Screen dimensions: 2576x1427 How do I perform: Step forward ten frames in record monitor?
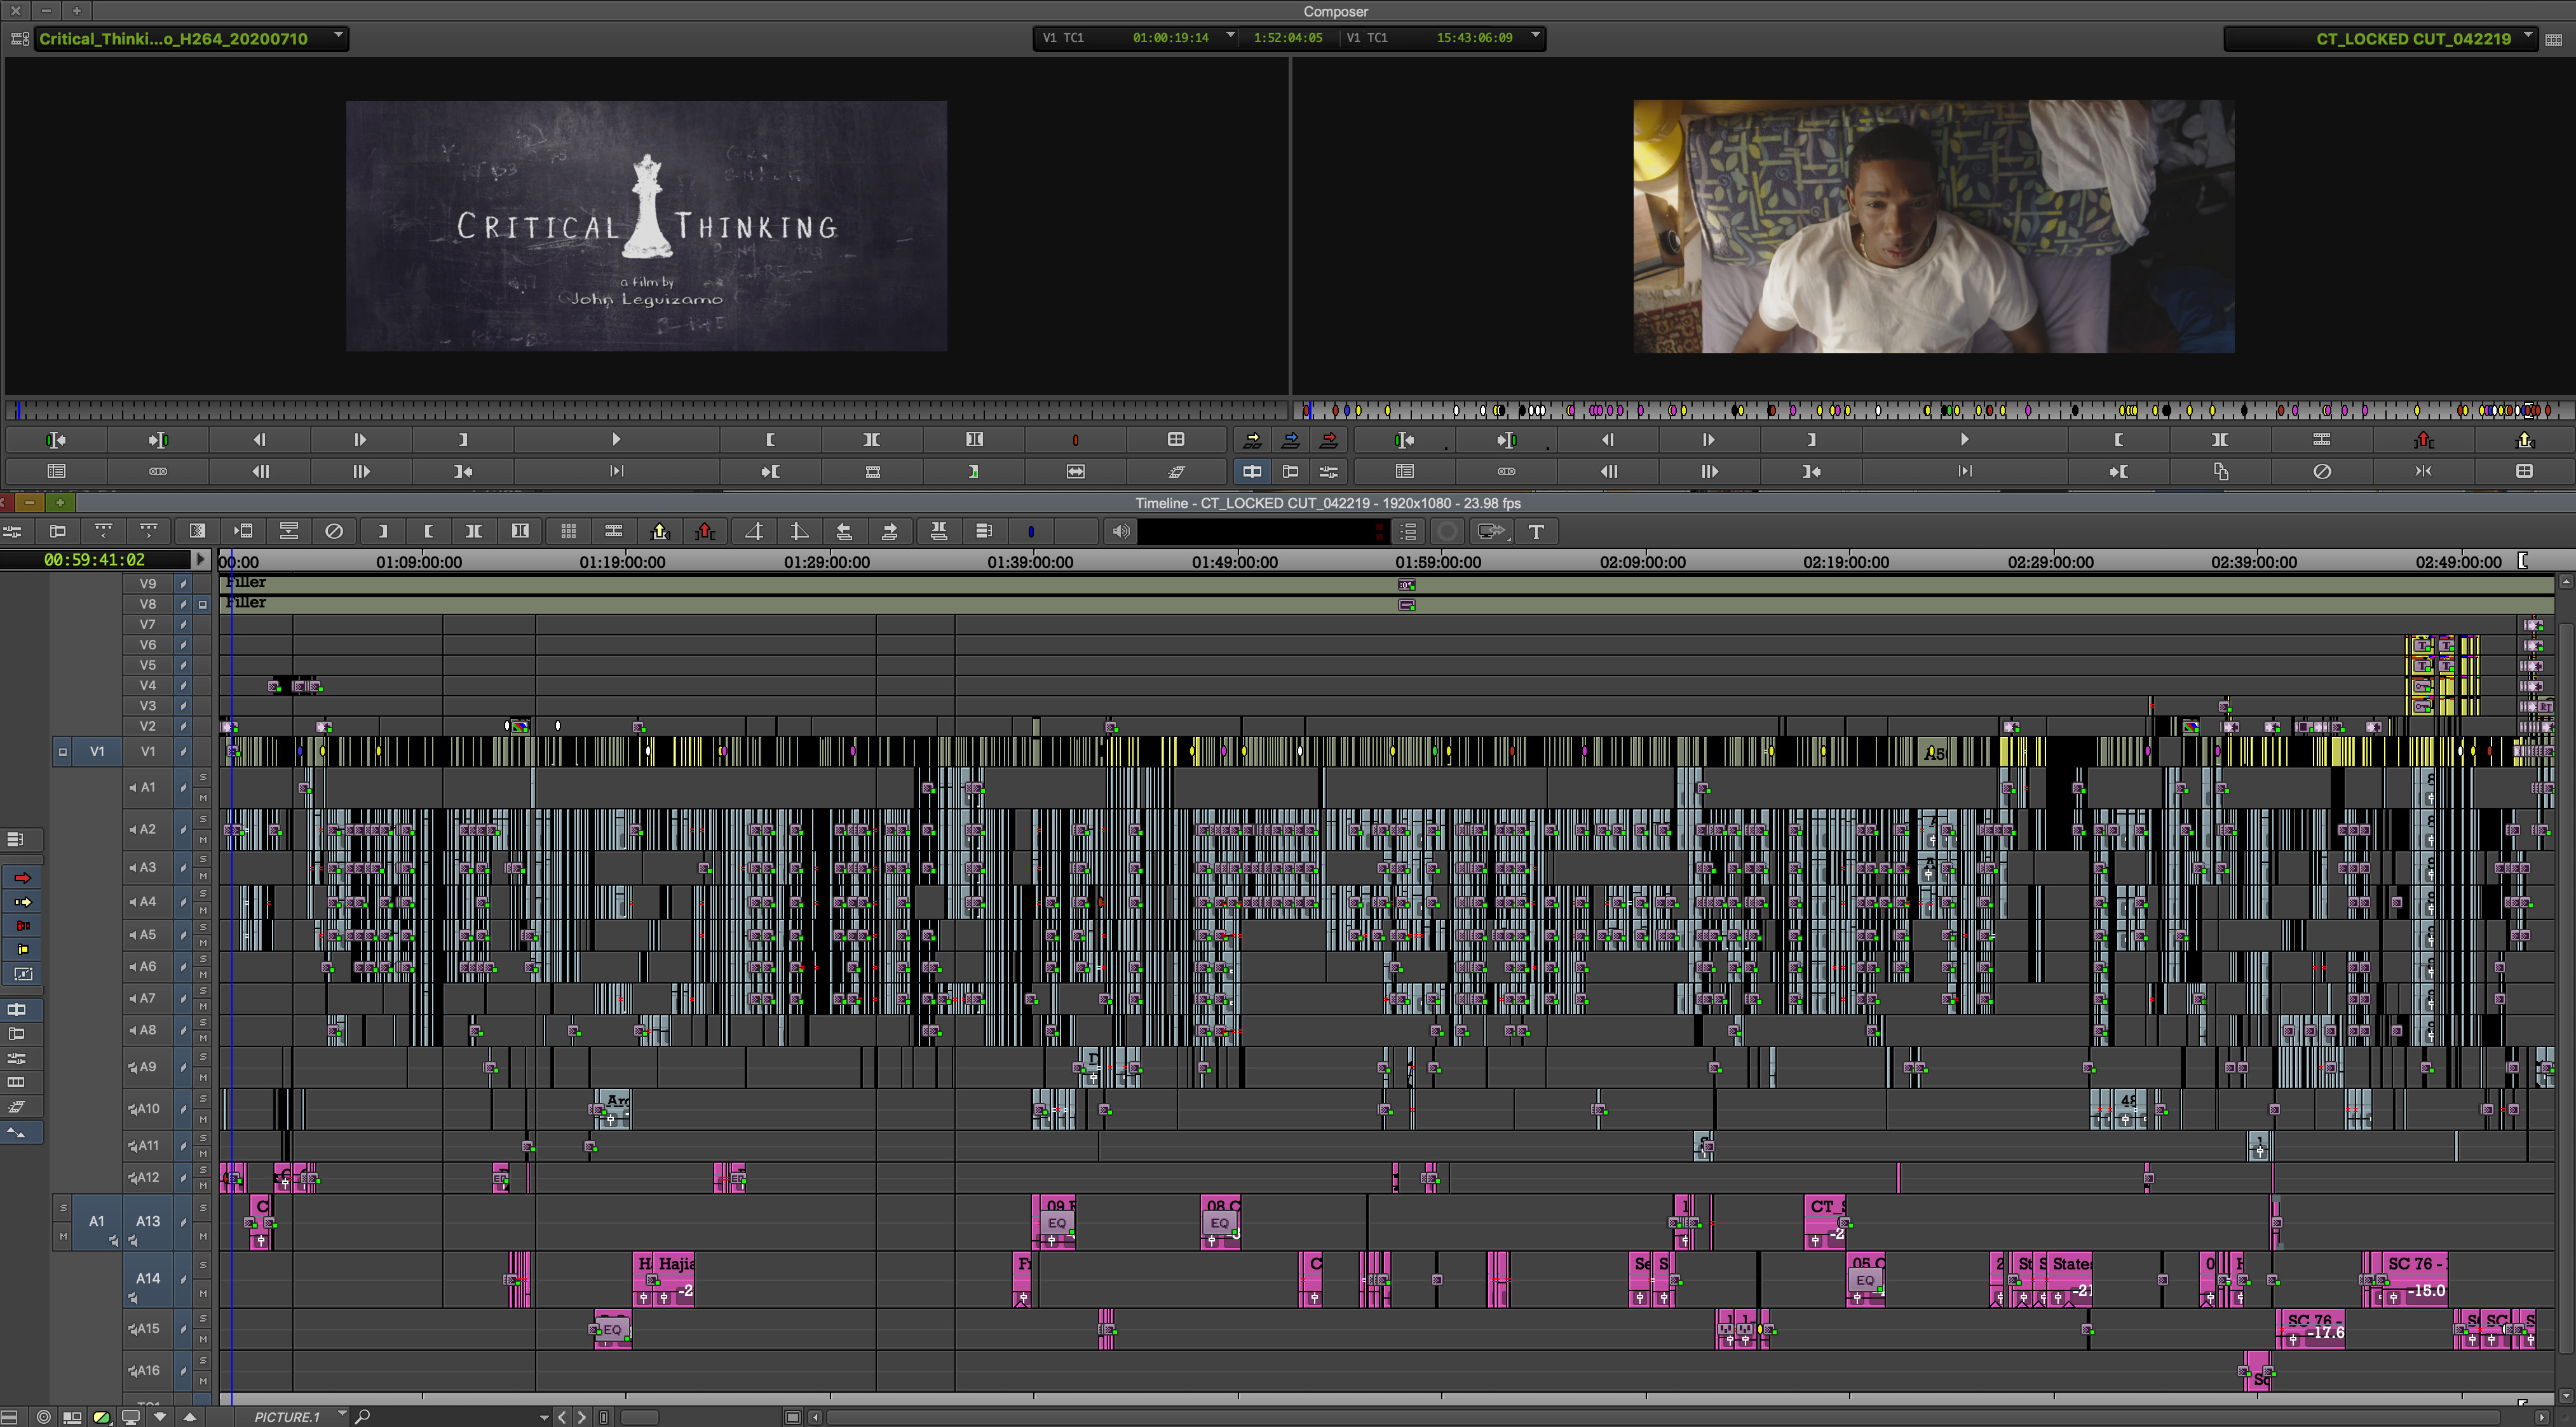click(1709, 471)
